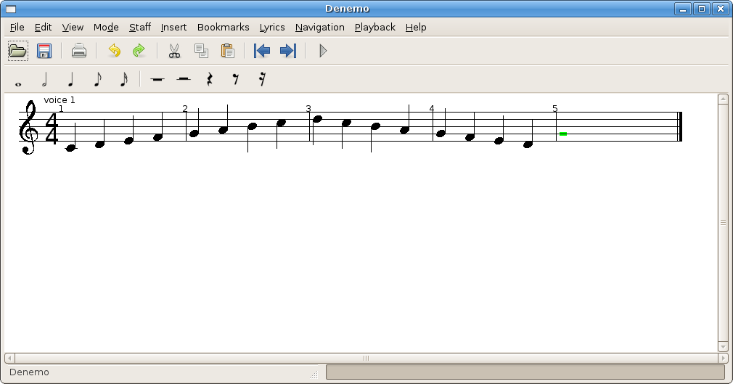This screenshot has width=733, height=384.
Task: Open the Playback menu
Action: point(374,28)
